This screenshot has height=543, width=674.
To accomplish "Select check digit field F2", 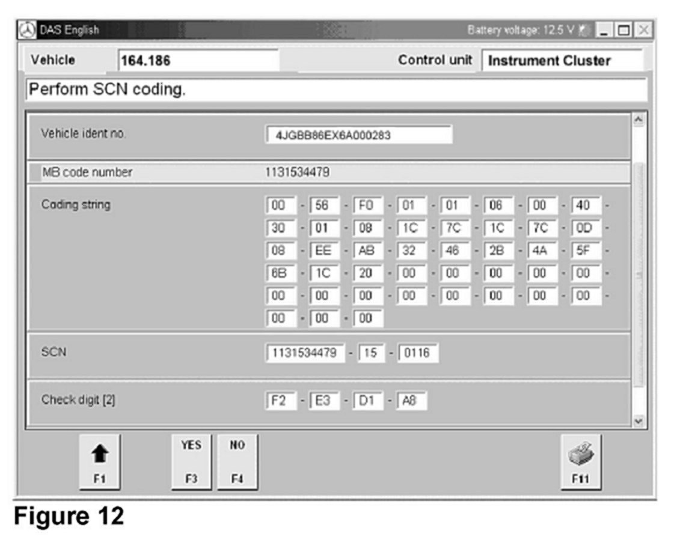I will 281,401.
